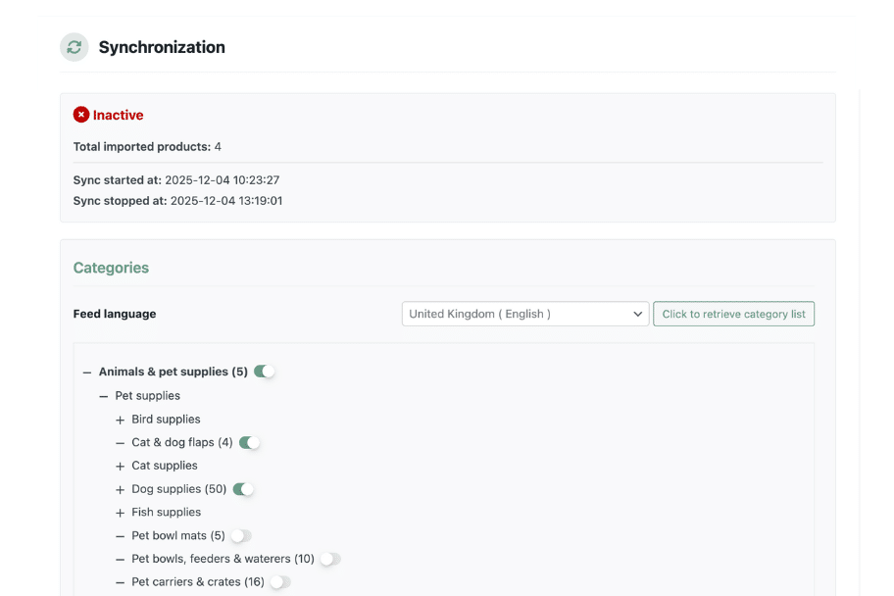Click the red Inactive status icon

click(81, 115)
